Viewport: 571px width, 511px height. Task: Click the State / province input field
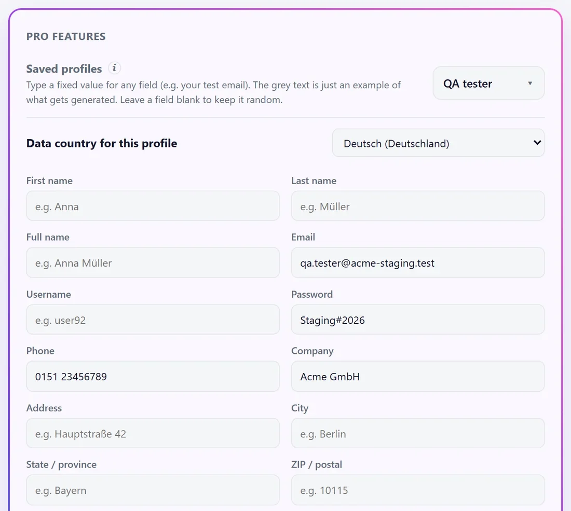(x=153, y=490)
